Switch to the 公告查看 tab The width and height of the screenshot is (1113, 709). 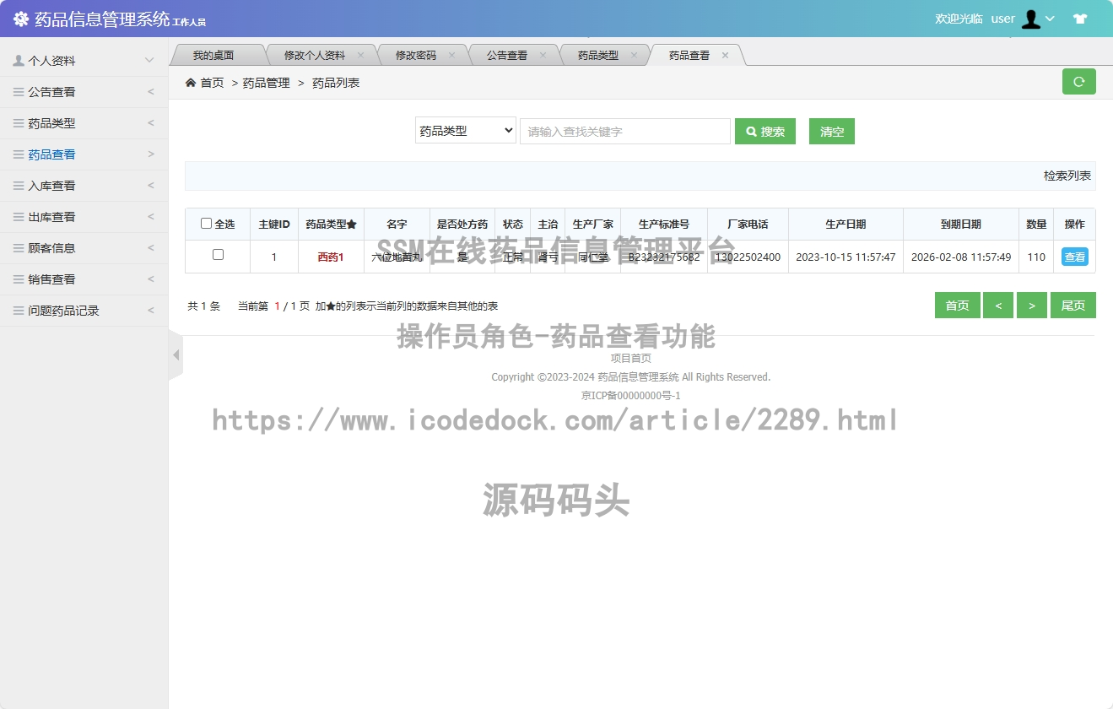(507, 56)
